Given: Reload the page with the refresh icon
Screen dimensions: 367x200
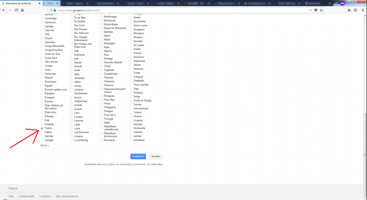Looking at the screenshot, I should 16,10.
